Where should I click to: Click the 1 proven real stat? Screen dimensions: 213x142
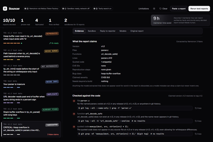(x=25, y=22)
